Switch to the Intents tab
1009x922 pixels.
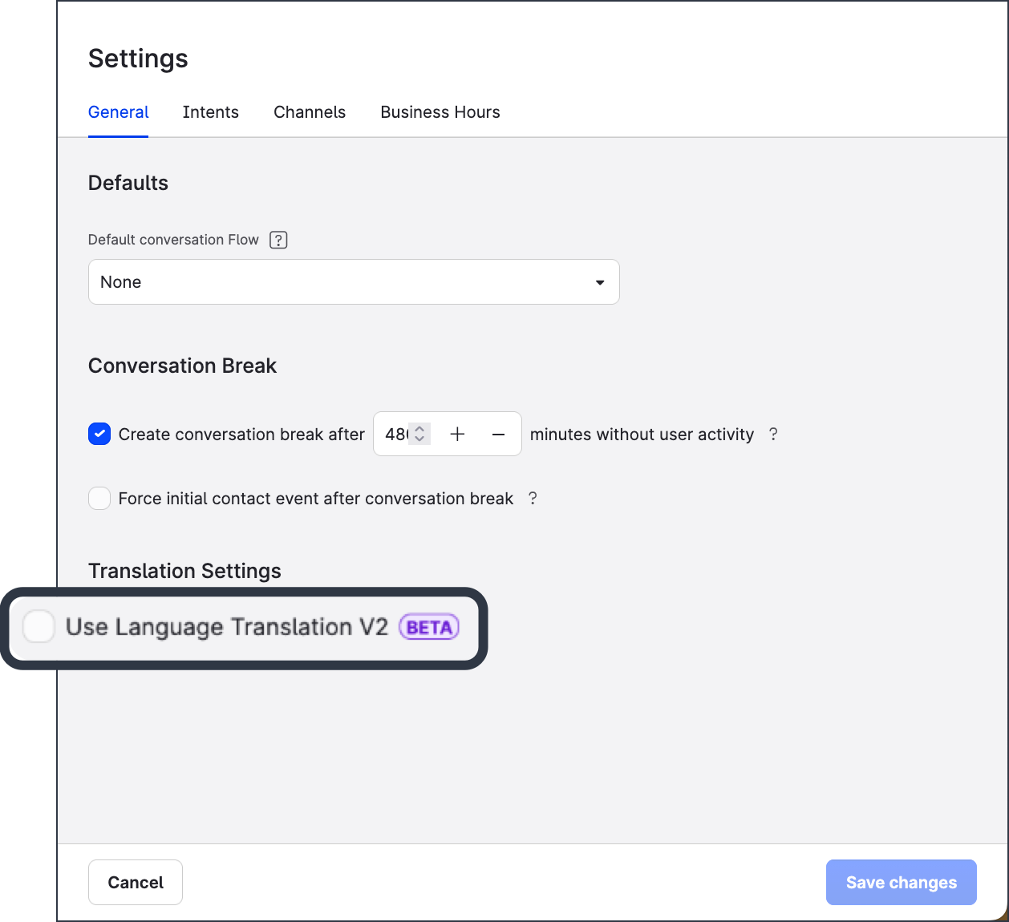(x=210, y=112)
